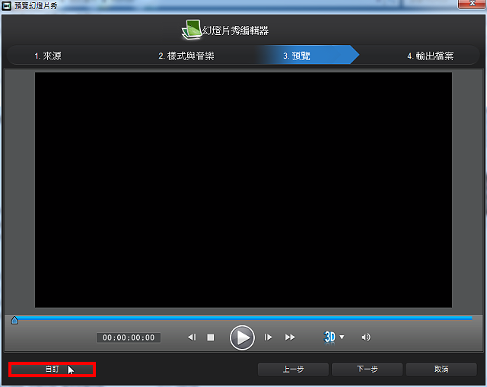Click the 00:00:00:00 timecode field
The width and height of the screenshot is (487, 387).
pos(129,337)
